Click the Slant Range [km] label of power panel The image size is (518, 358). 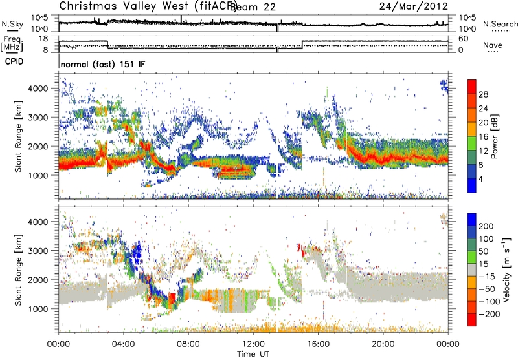click(18, 136)
